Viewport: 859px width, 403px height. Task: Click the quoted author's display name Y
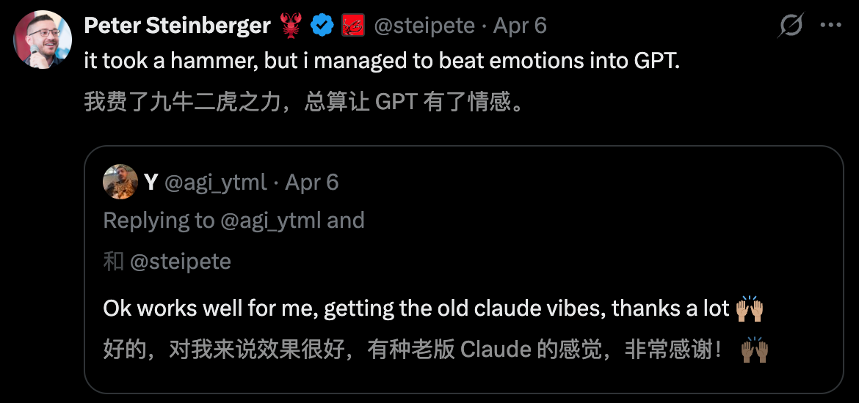pos(151,182)
